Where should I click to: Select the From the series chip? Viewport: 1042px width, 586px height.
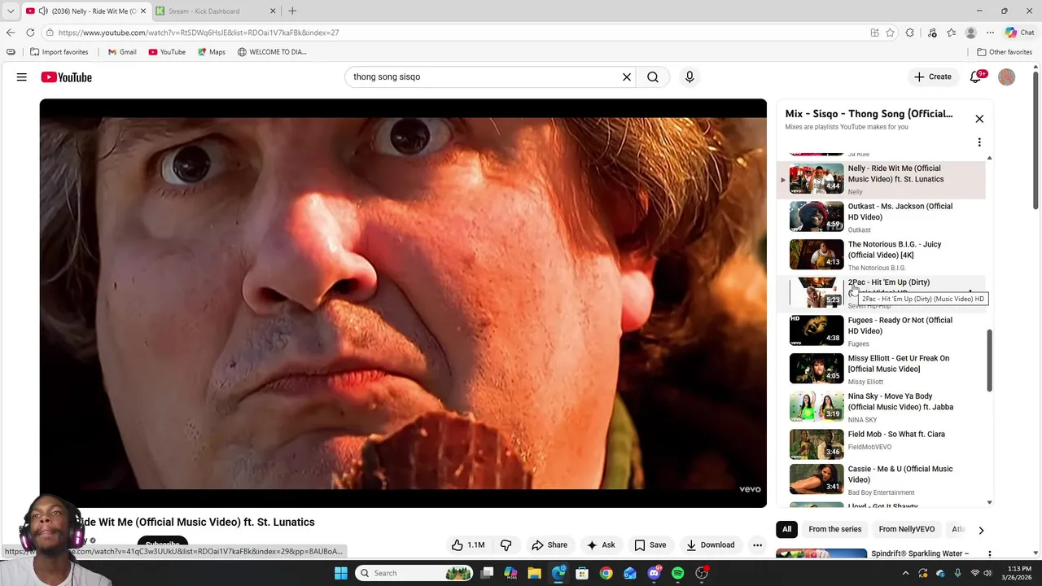(834, 530)
